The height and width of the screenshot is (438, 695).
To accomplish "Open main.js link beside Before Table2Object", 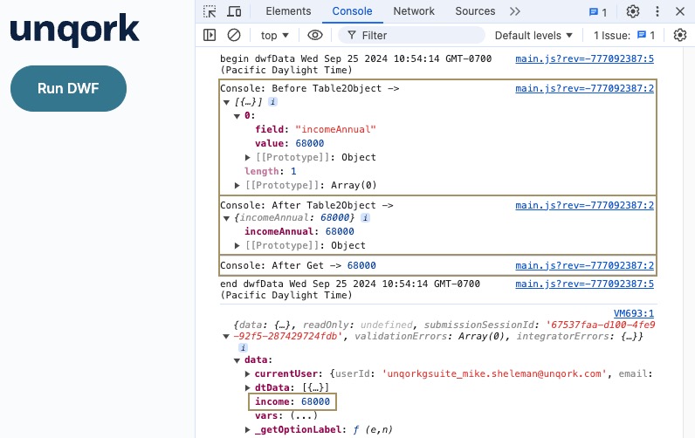I will pos(584,88).
